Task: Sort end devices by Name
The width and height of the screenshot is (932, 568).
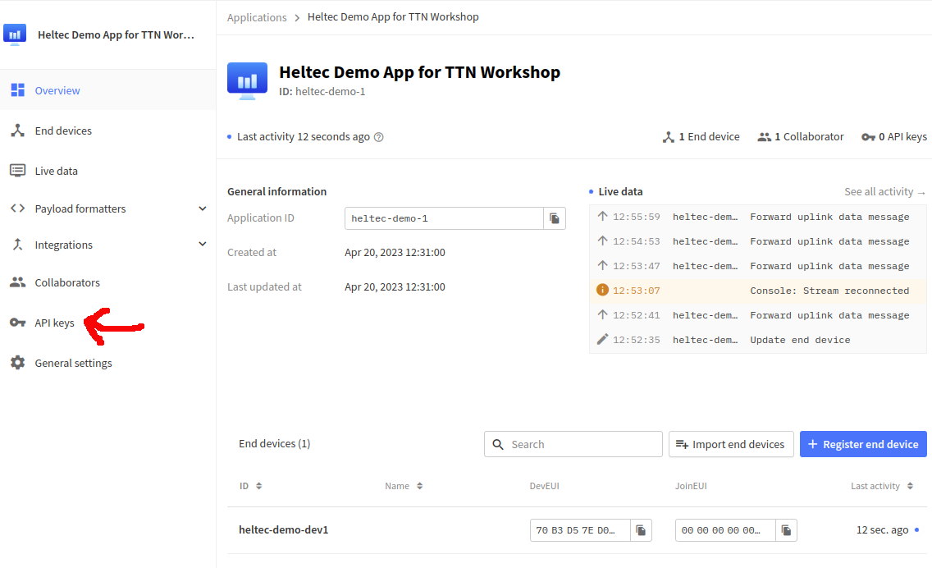Action: (x=404, y=486)
